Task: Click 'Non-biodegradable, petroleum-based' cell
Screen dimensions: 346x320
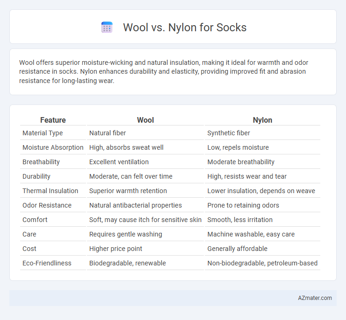Action: coord(262,263)
